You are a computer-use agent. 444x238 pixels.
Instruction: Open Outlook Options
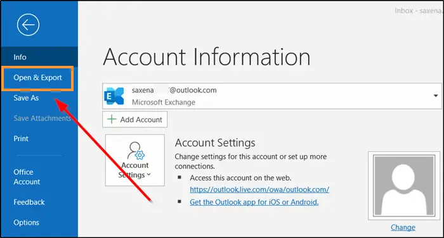[27, 222]
